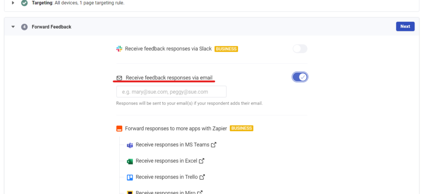Click the external-link icon next to MS Teams
427x194 pixels.
[213, 145]
